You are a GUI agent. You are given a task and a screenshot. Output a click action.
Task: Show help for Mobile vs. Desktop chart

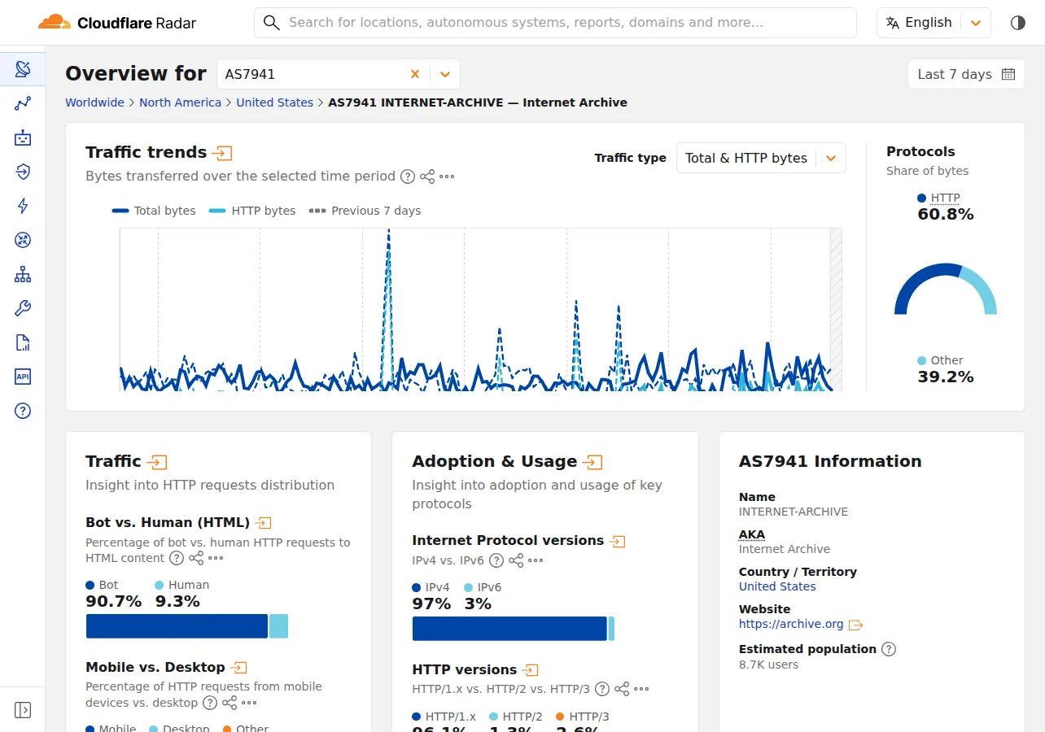coord(210,703)
